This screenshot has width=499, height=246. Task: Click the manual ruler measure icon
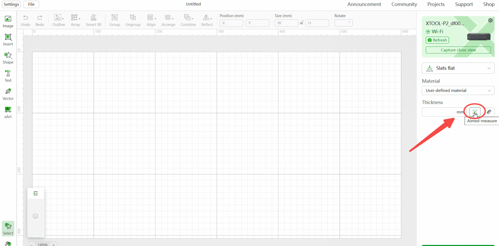489,112
